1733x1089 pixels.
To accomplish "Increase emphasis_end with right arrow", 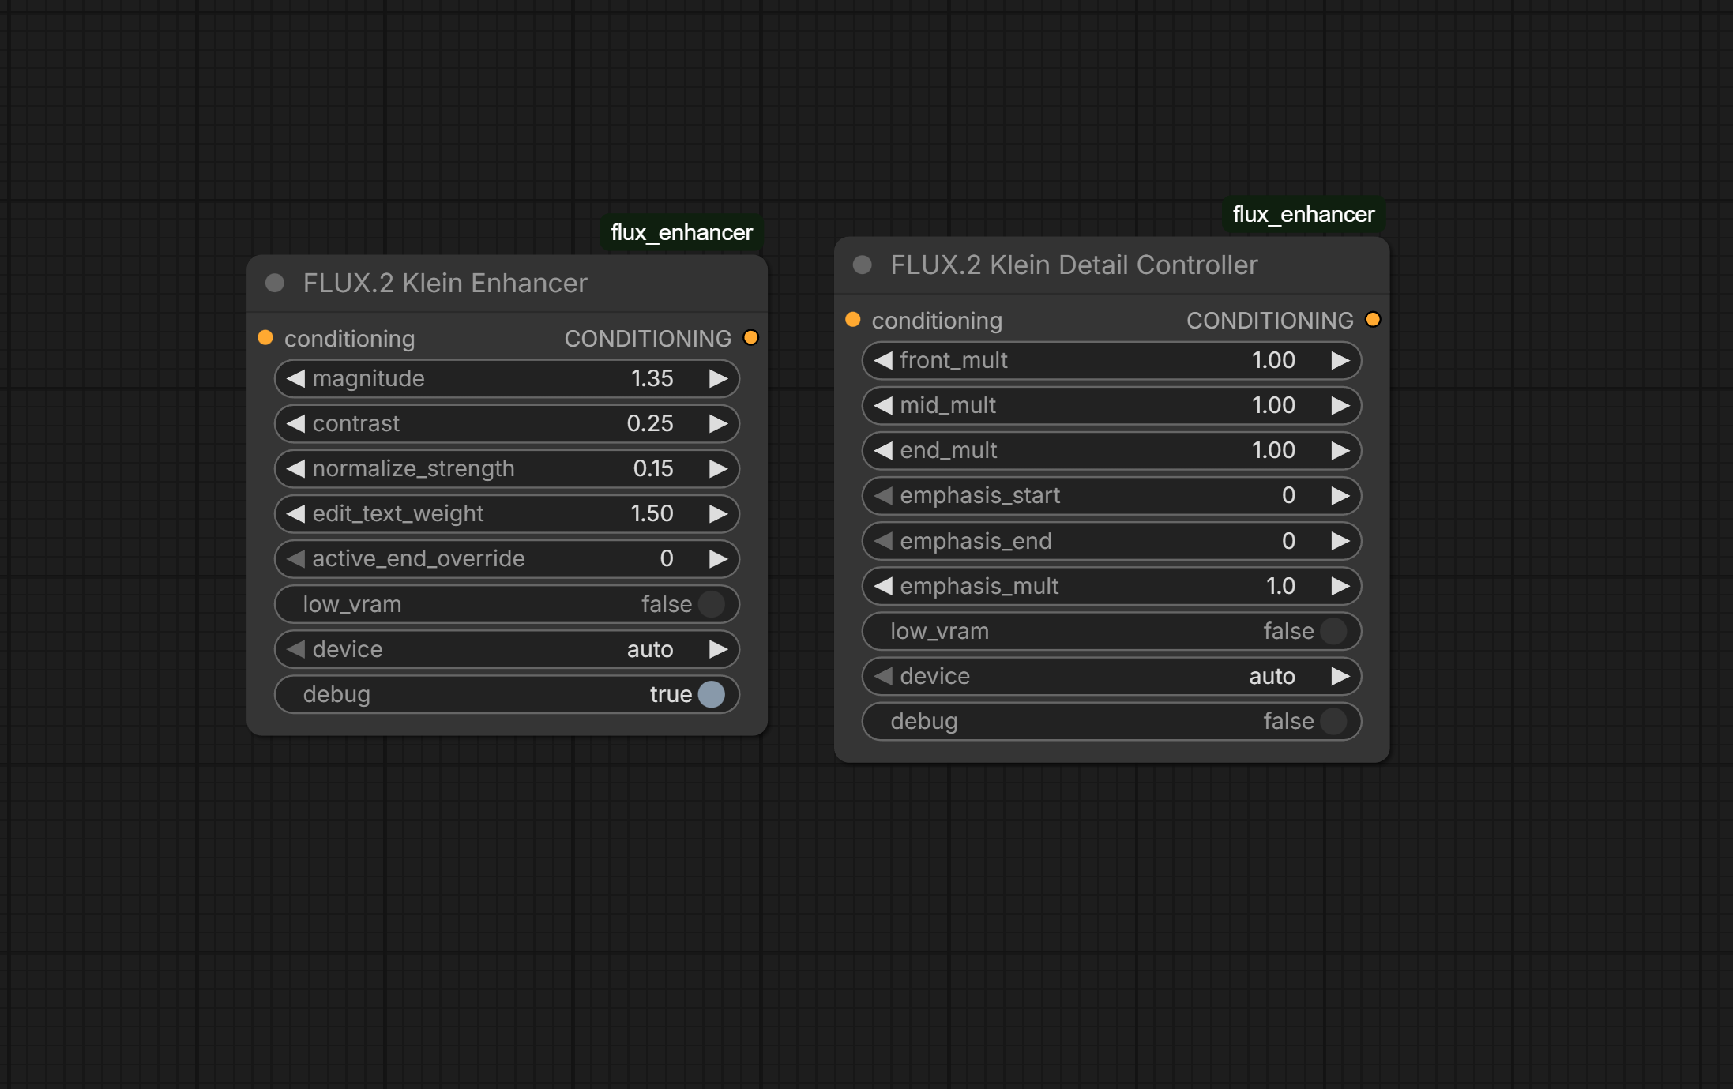I will tap(1340, 541).
